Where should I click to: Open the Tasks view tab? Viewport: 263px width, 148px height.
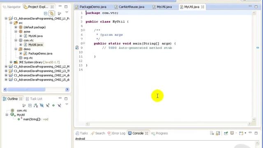tap(82, 133)
